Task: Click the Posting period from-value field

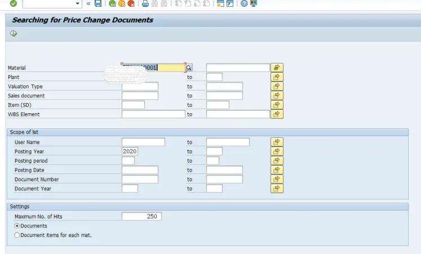Action: (x=128, y=161)
